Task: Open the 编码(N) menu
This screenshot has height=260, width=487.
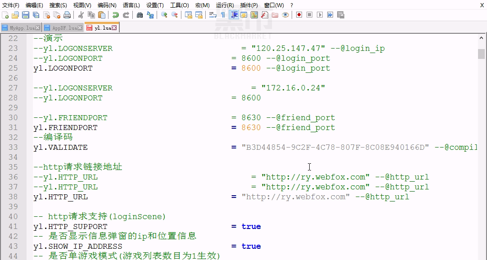Action: 107,5
